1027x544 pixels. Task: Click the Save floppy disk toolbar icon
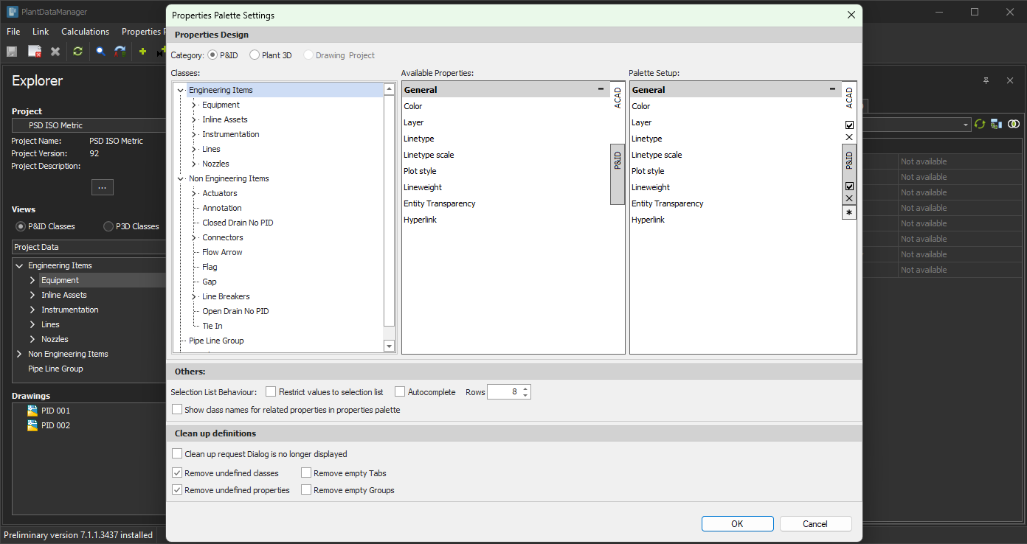click(x=12, y=52)
